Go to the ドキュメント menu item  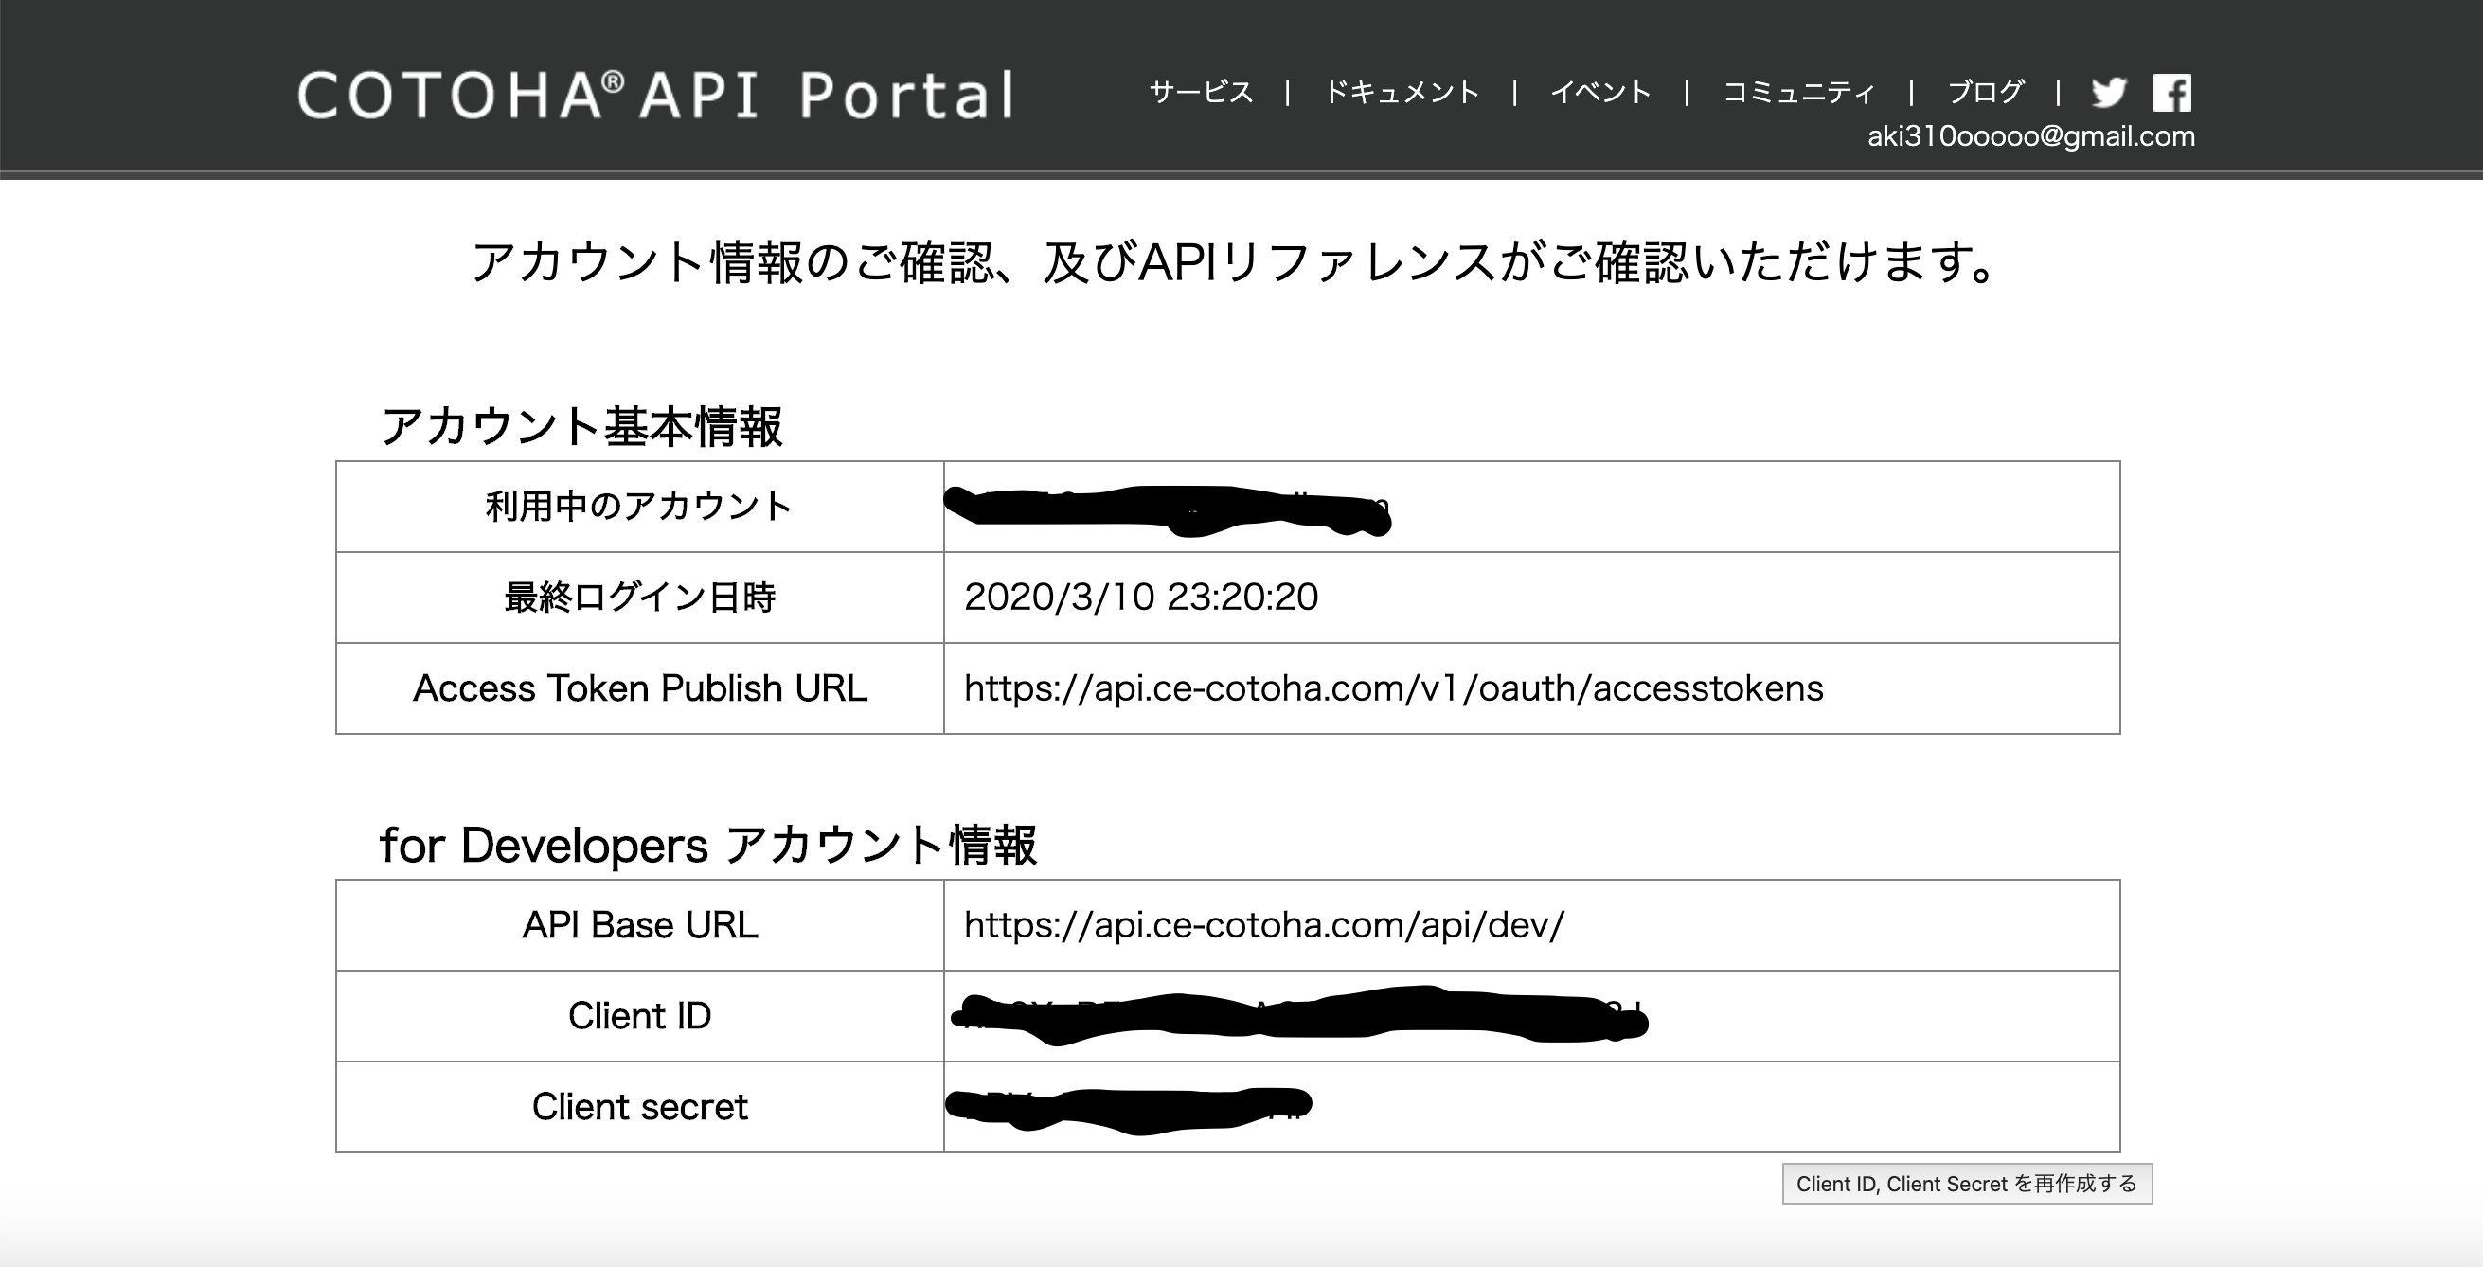(x=1402, y=93)
